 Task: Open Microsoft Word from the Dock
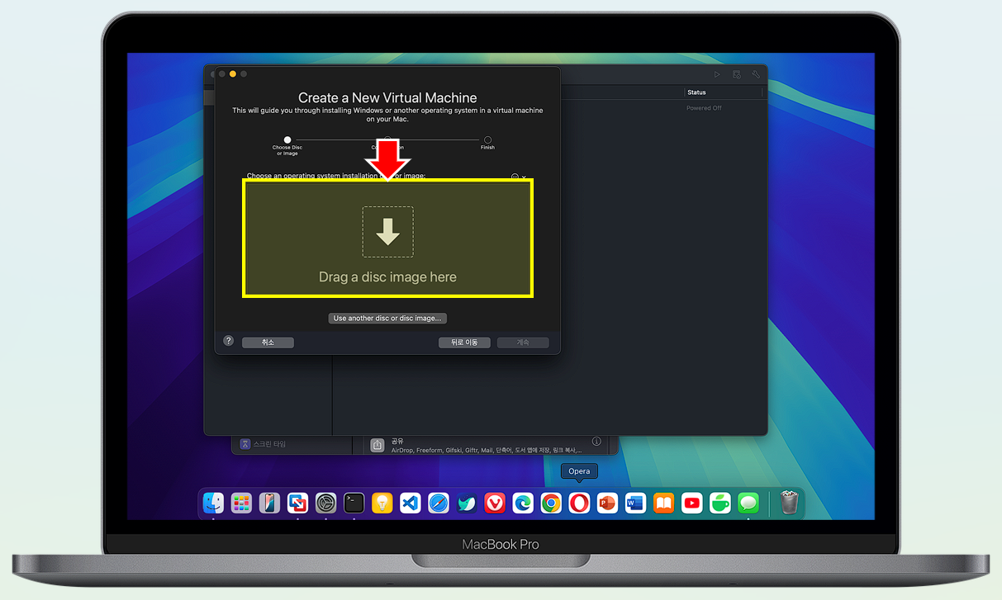click(635, 503)
